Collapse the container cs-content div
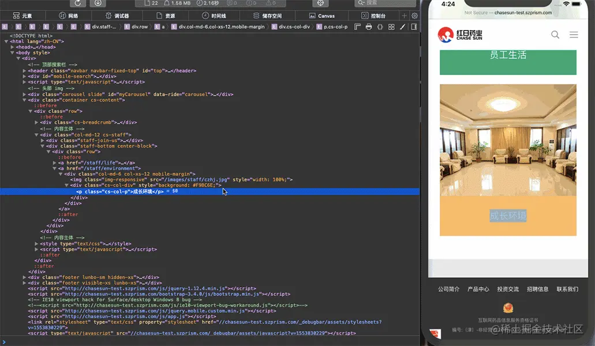 24,100
